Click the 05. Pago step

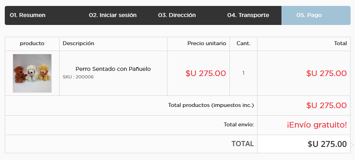(x=309, y=15)
